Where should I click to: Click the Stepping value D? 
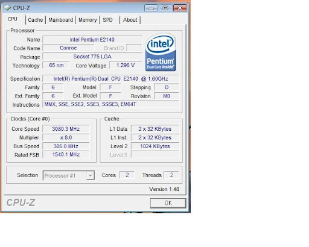pos(167,87)
